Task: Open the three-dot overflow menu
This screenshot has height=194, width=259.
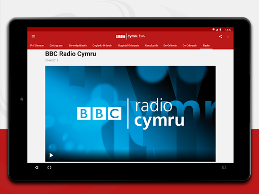Action: pos(228,36)
